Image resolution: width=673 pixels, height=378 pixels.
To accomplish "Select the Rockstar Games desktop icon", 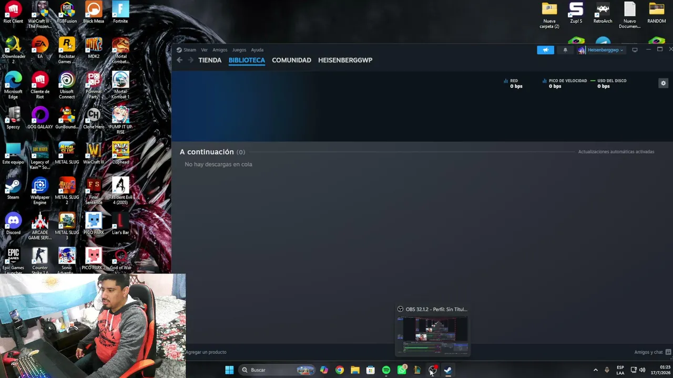I will pos(67,50).
